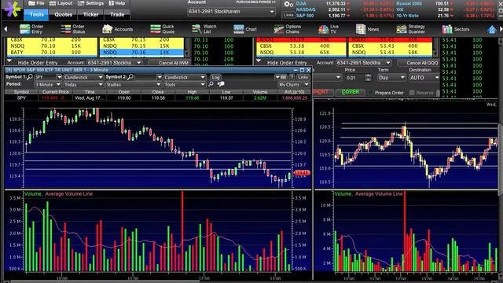Launch Live TV
Image resolution: width=503 pixels, height=283 pixels.
tap(329, 29)
